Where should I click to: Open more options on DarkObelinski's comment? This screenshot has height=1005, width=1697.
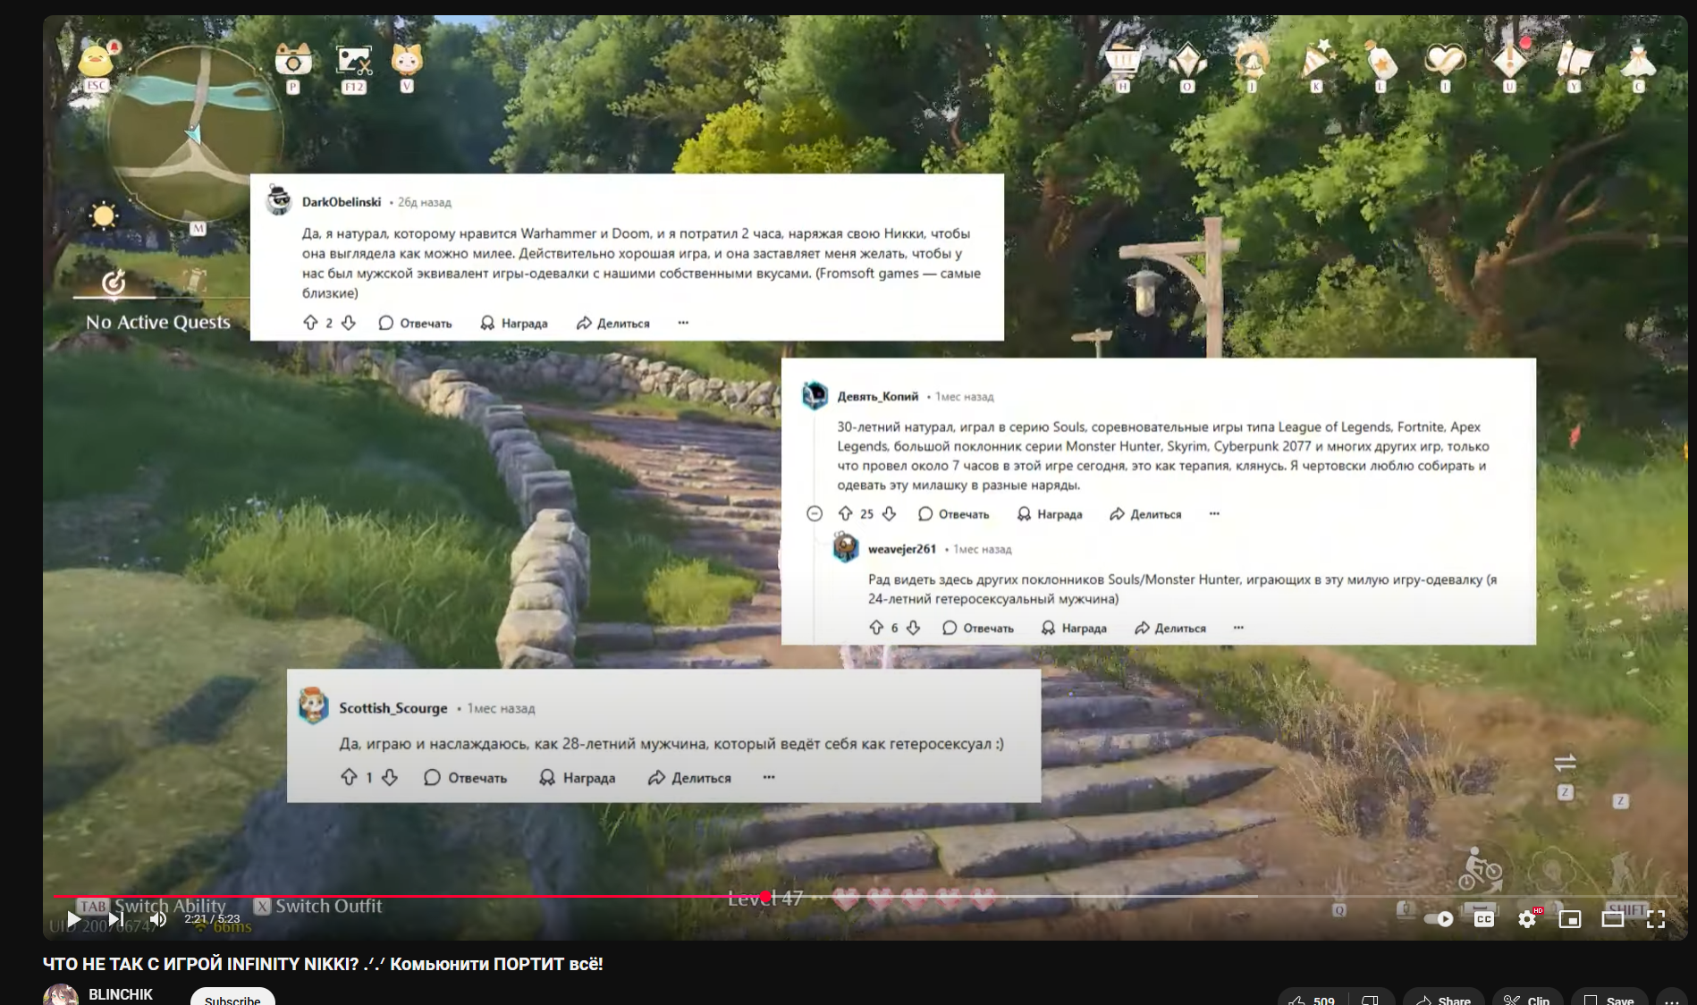pyautogui.click(x=683, y=323)
